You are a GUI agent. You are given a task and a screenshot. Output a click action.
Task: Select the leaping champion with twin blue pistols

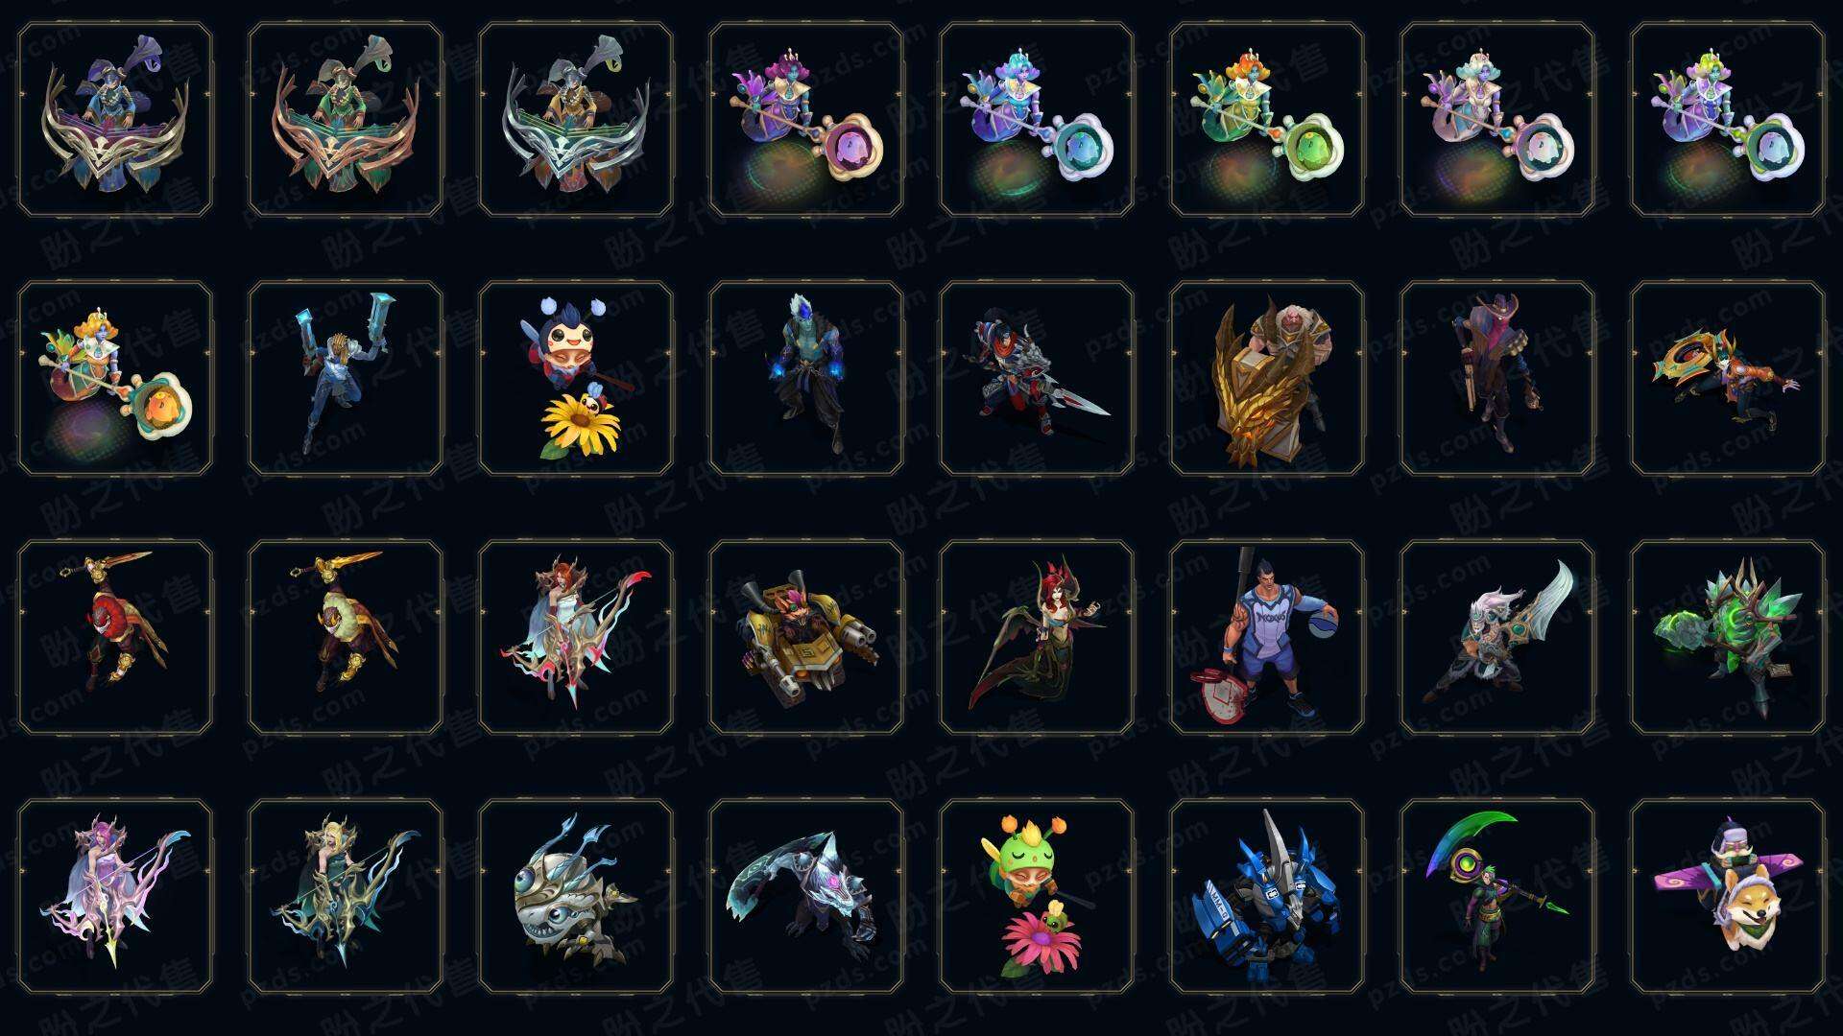click(346, 378)
